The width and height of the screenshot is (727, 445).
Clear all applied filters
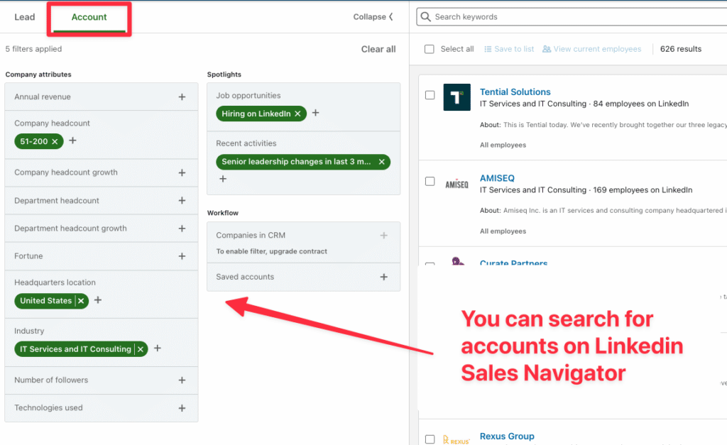click(378, 49)
